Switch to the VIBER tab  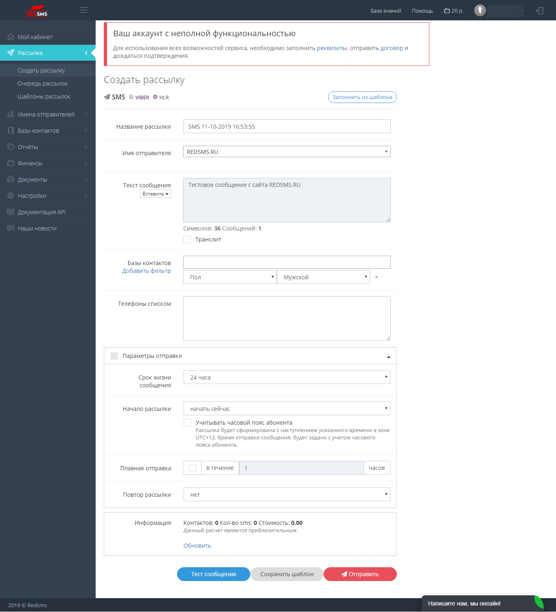pyautogui.click(x=139, y=97)
